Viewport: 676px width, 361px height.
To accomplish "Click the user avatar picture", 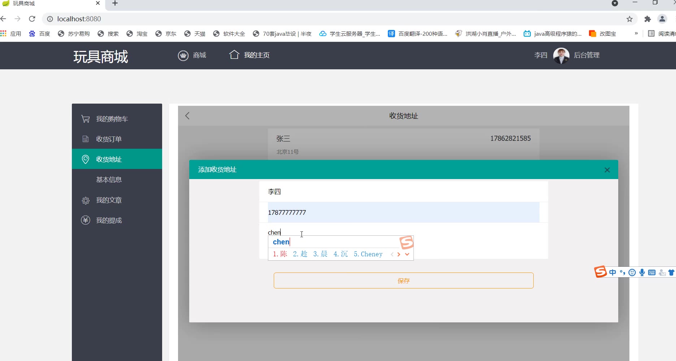I will pos(561,56).
